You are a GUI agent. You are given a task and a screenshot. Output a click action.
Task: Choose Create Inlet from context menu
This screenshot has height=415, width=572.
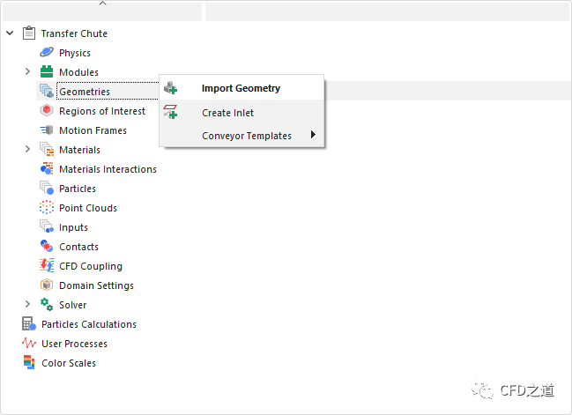pyautogui.click(x=227, y=113)
